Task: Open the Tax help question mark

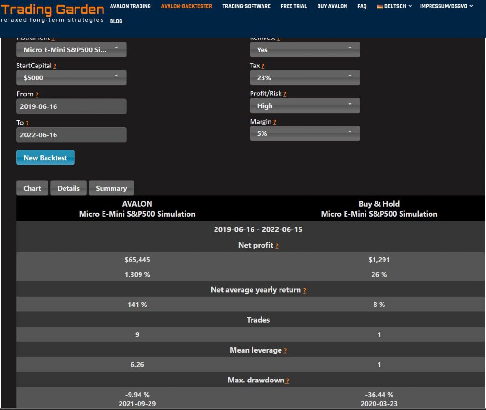Action: [263, 66]
